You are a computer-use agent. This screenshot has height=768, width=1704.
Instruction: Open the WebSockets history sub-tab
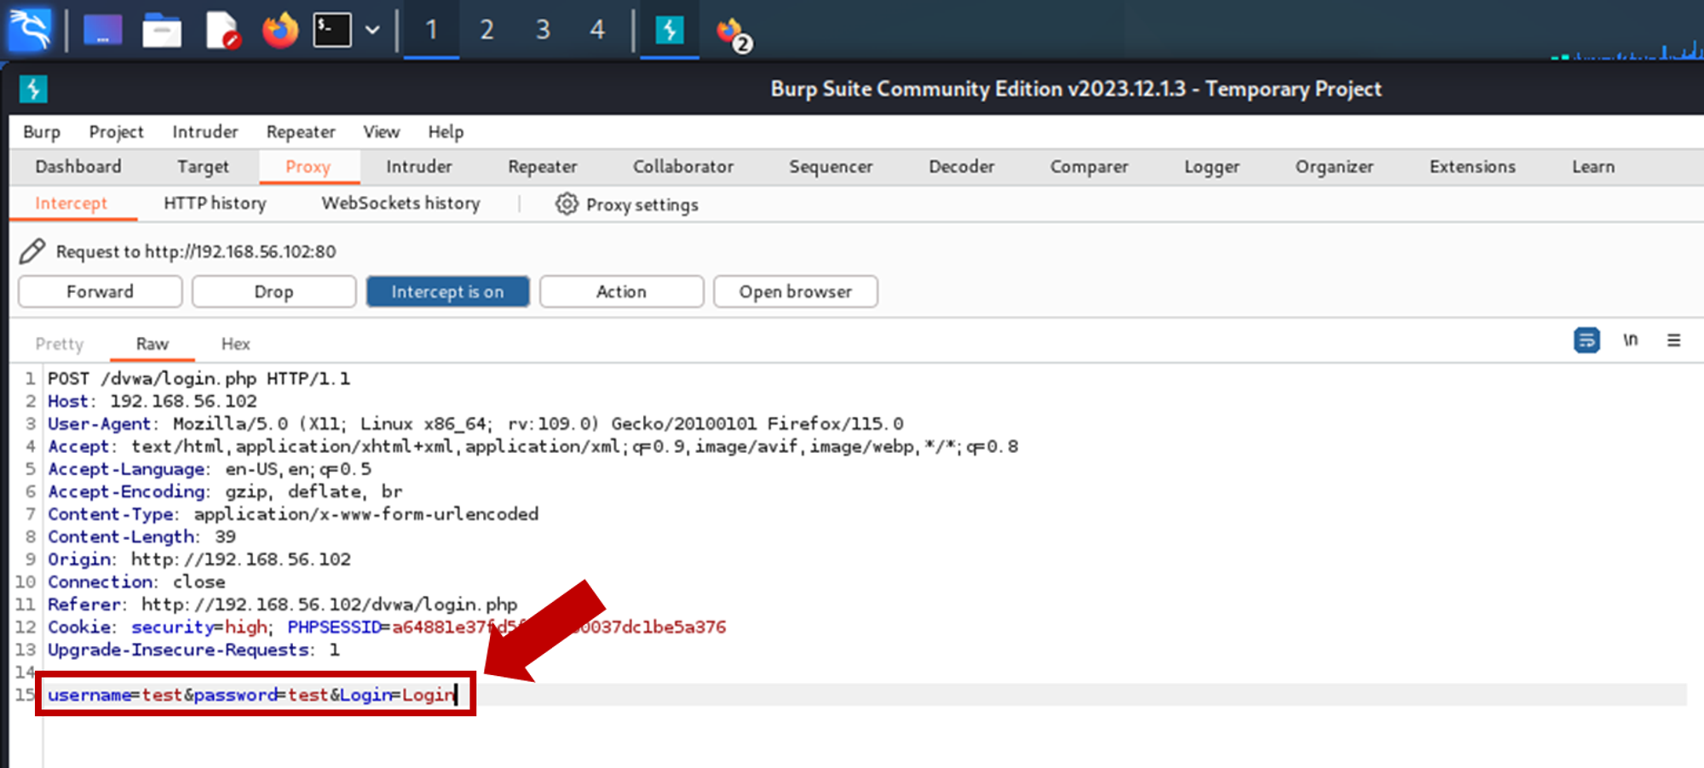(400, 203)
